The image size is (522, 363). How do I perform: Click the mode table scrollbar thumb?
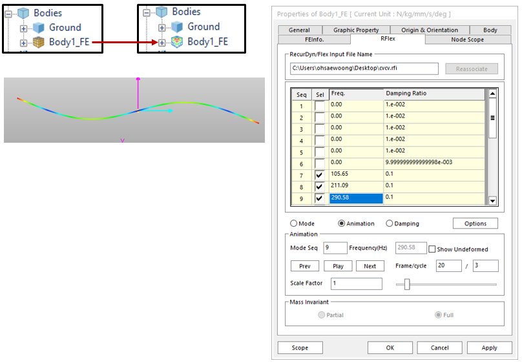point(492,118)
